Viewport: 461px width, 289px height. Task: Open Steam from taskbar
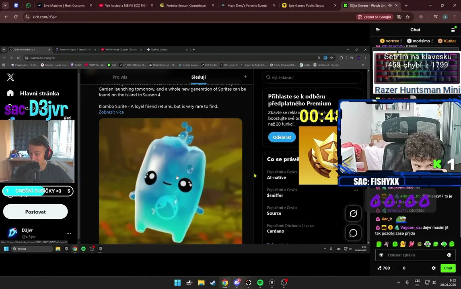[213, 283]
